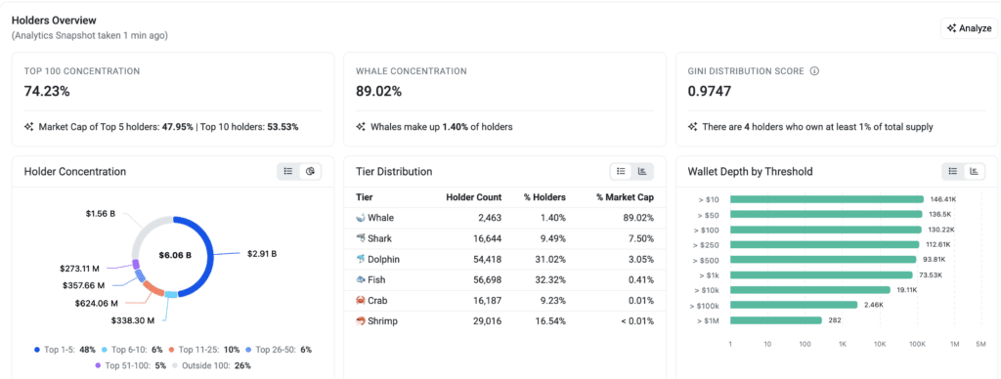Click the > $100 bar showing 130.22K
This screenshot has width=1001, height=379.
pos(825,229)
